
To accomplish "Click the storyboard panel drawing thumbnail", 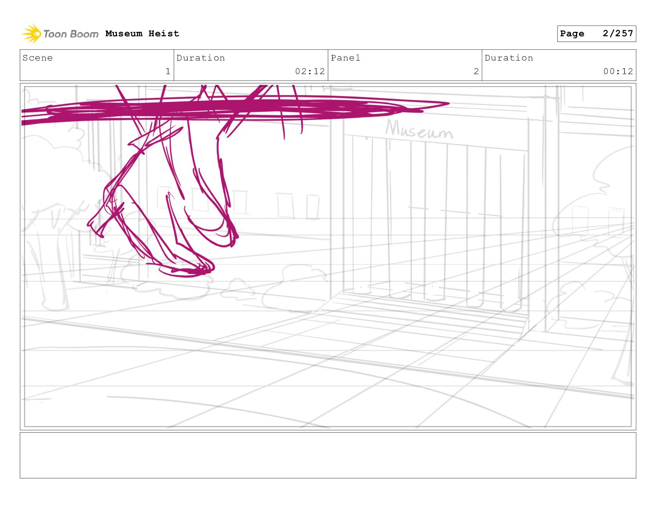I will 328,256.
